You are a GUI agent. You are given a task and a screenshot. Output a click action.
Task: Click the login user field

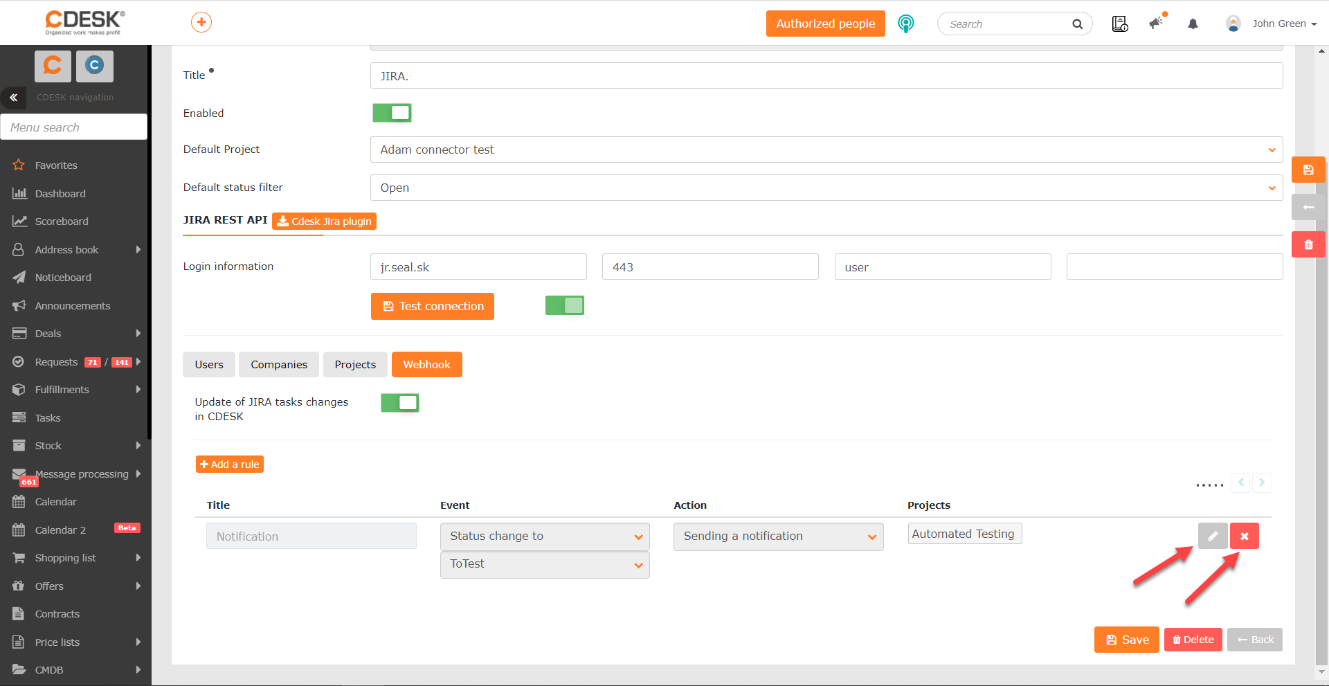click(943, 267)
